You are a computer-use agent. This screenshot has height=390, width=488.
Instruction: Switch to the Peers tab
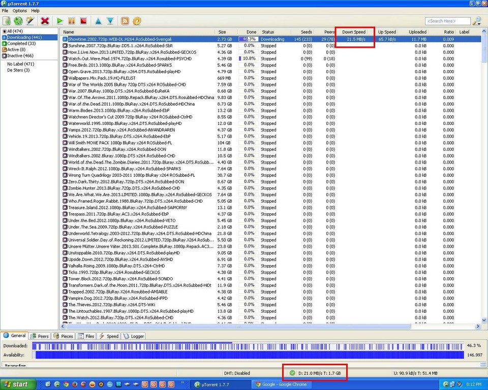(40, 336)
